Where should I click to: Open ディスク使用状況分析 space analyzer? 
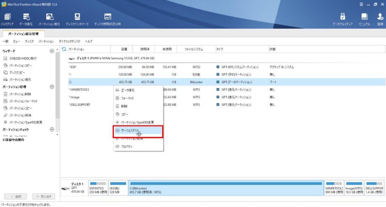[x=107, y=20]
